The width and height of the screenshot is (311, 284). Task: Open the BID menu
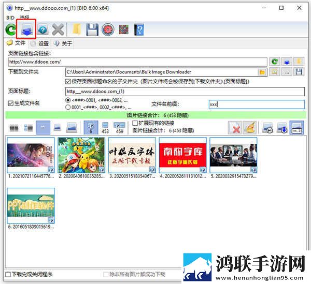[10, 18]
